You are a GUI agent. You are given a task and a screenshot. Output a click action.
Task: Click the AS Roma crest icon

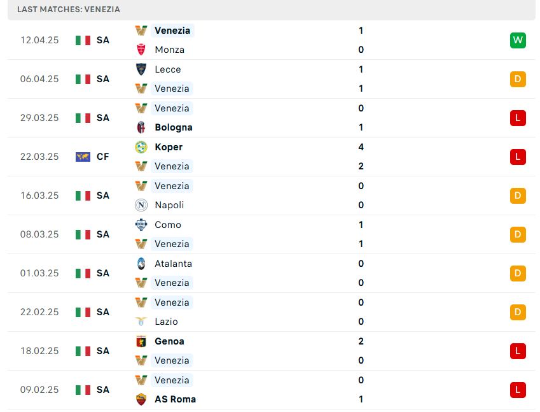141,399
